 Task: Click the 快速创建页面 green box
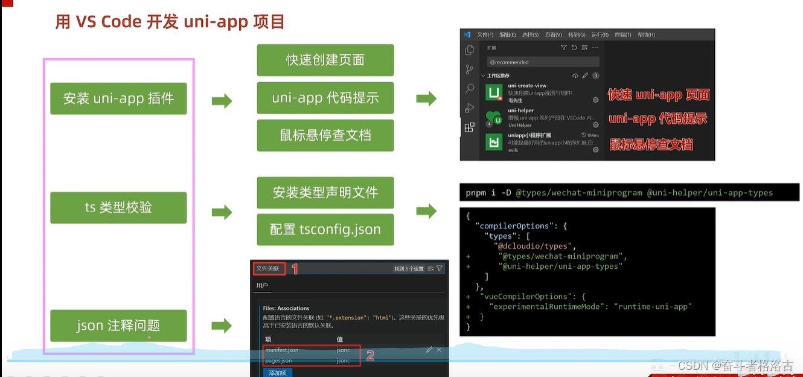click(325, 60)
